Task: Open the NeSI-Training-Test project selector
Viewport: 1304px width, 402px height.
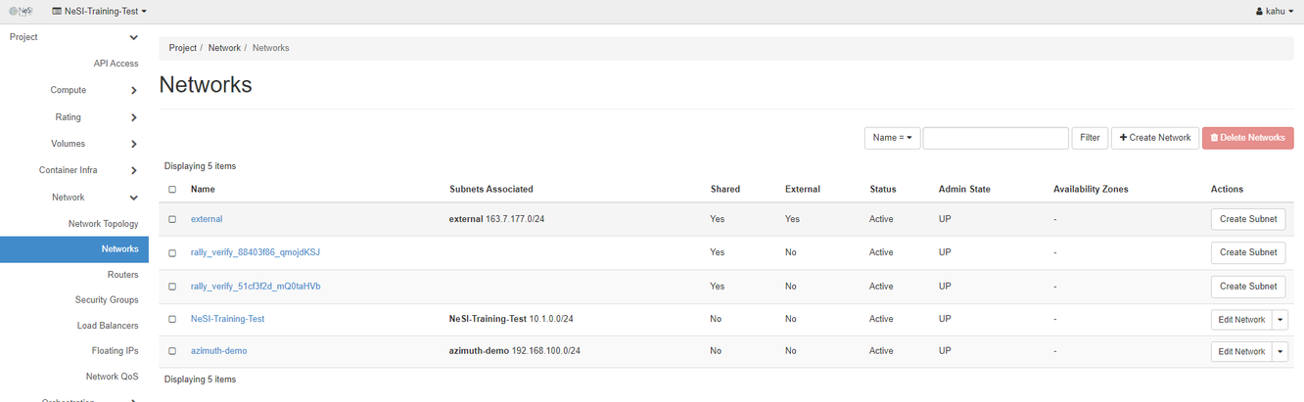Action: pyautogui.click(x=99, y=12)
